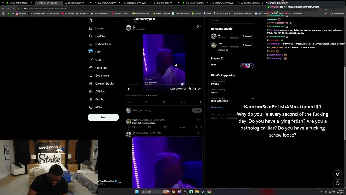
Task: Mute the video with the volume icon
Action: (185, 89)
